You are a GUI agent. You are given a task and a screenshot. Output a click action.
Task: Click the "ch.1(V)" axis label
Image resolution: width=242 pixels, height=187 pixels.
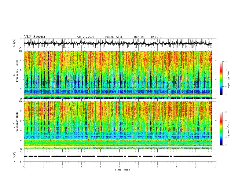coord(15,43)
